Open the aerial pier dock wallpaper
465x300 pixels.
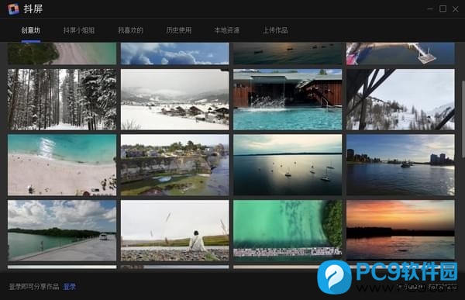(x=401, y=53)
